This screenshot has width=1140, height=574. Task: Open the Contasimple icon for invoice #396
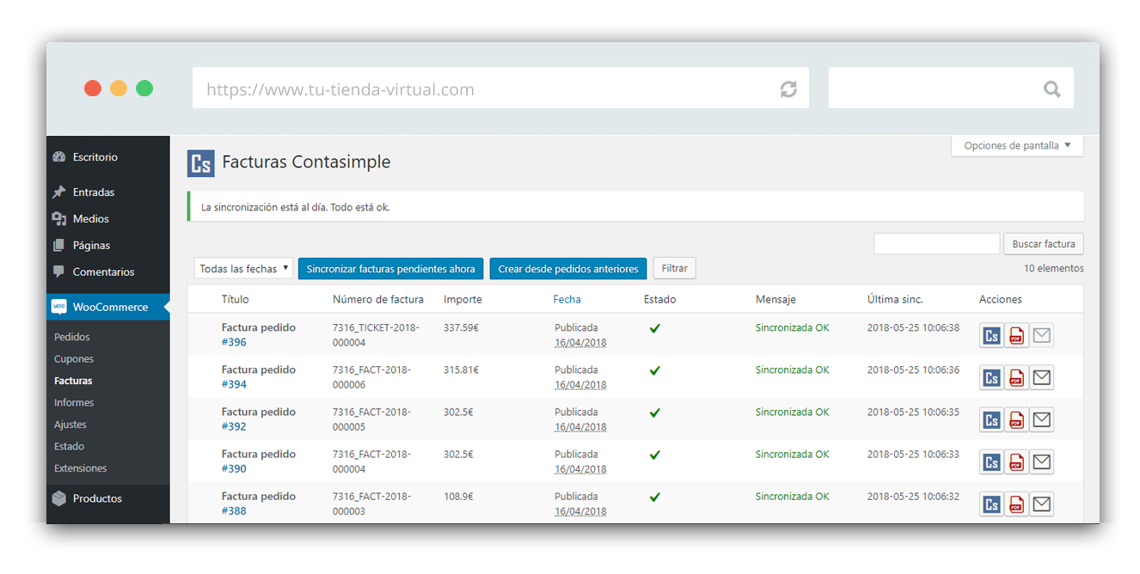pos(991,336)
